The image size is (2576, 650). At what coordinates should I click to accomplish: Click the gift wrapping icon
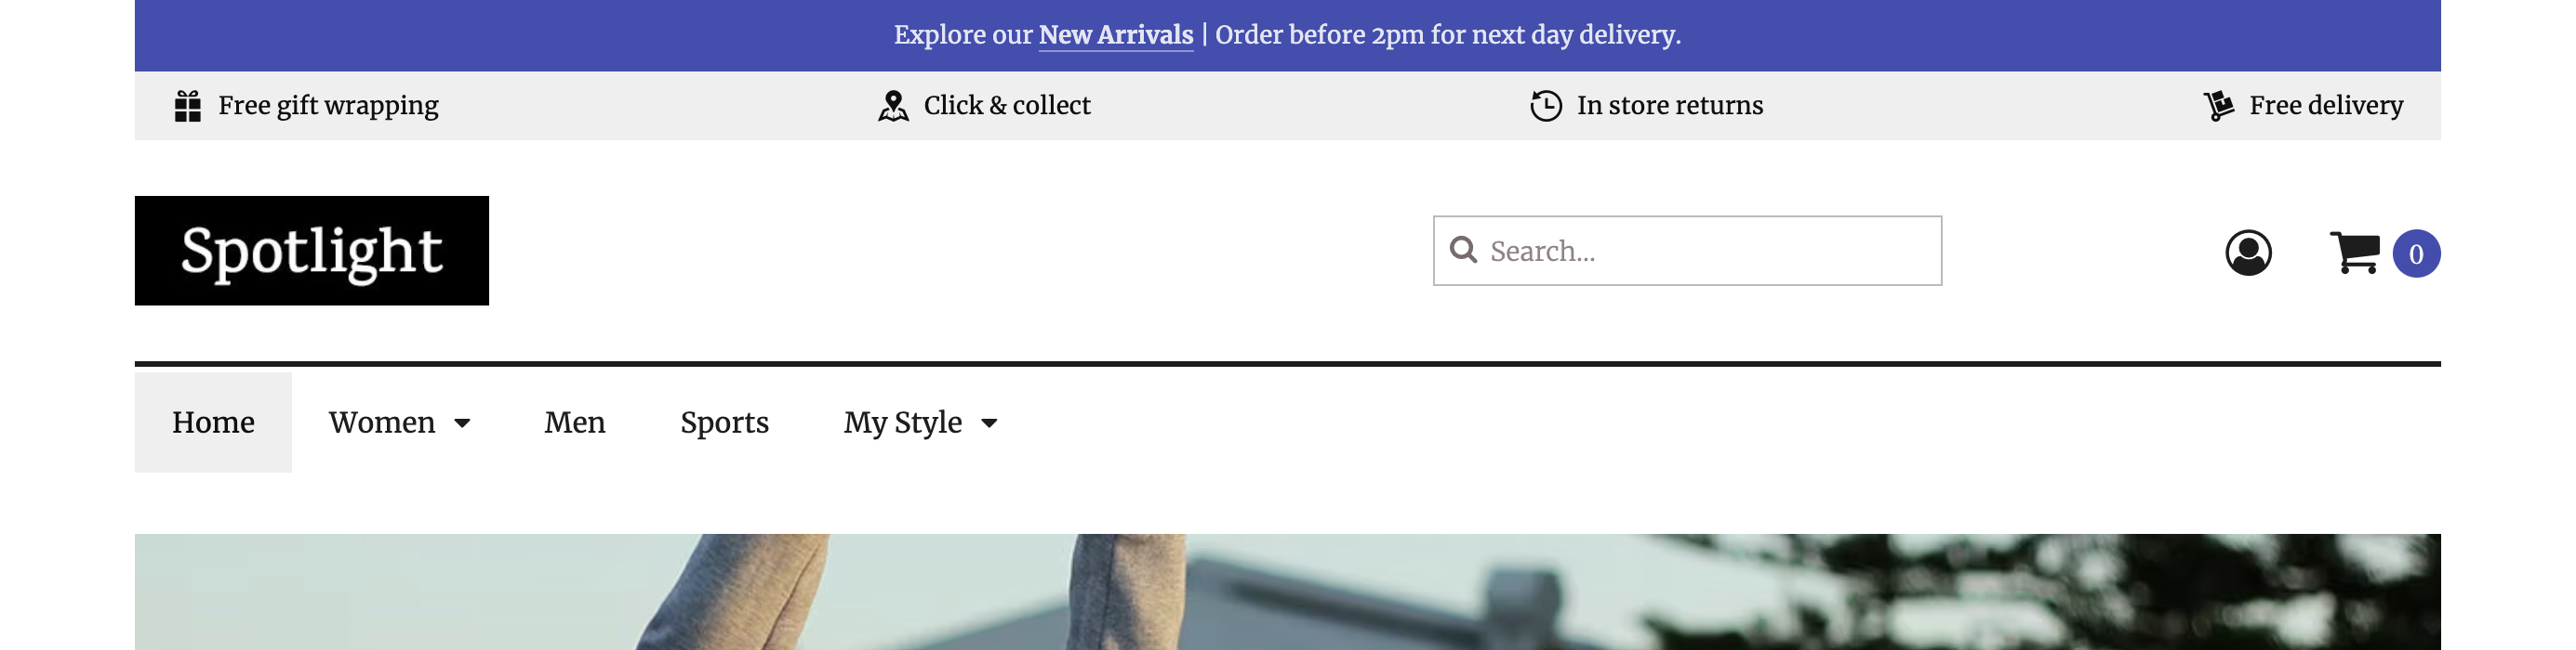[x=188, y=106]
